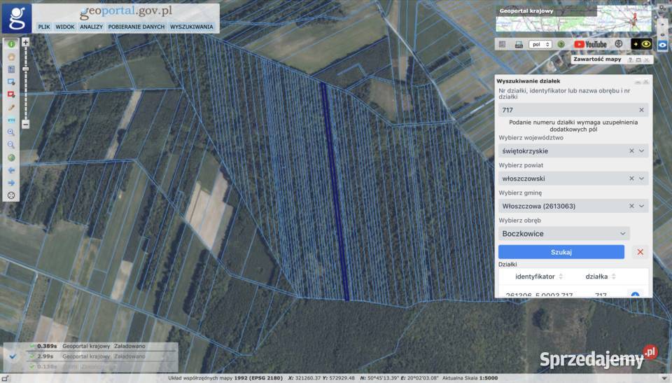Click the zoom slider handle
672x383 pixels.
[x=26, y=69]
